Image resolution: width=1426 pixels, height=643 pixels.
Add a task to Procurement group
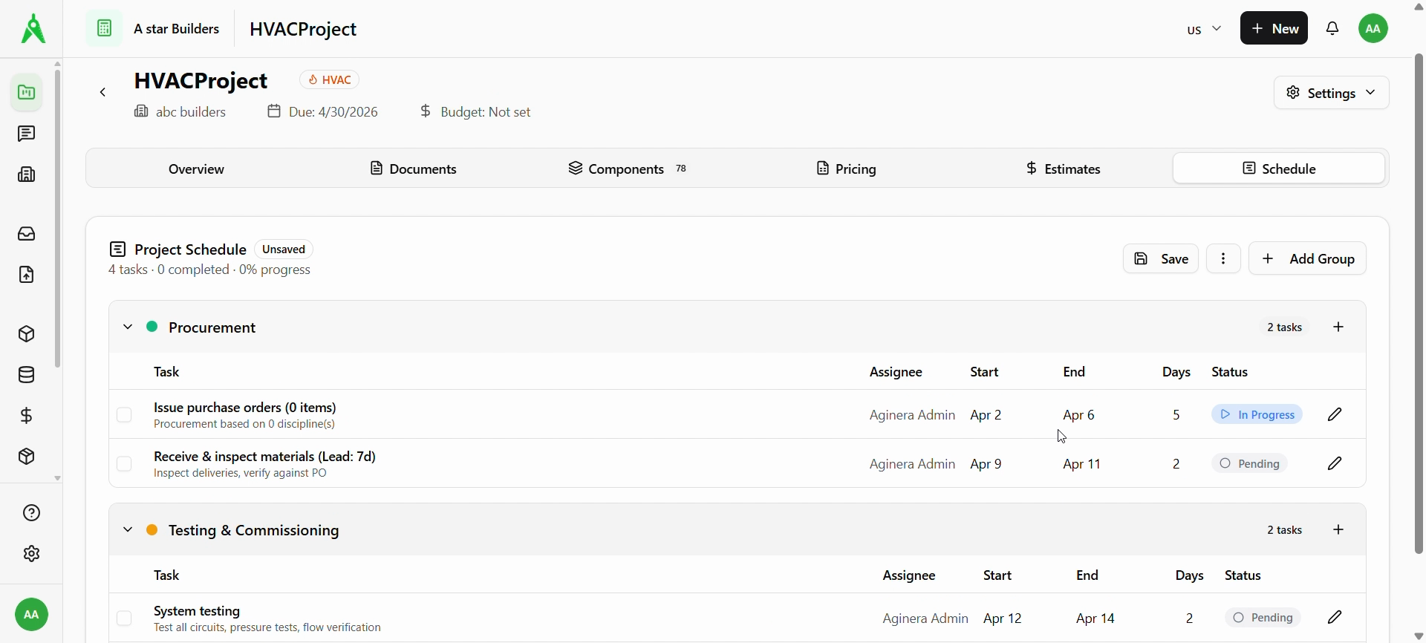1339,327
